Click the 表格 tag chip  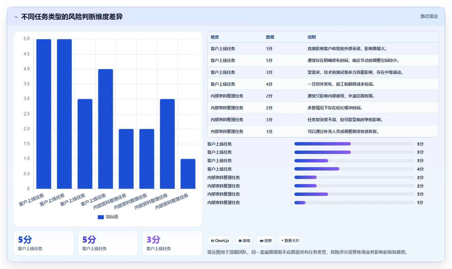(x=244, y=241)
